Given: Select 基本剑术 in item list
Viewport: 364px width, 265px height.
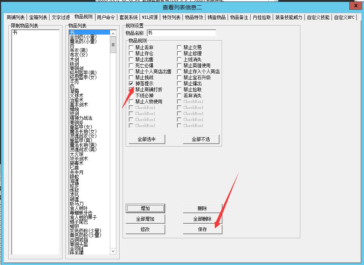Looking at the screenshot, I should pos(90,104).
